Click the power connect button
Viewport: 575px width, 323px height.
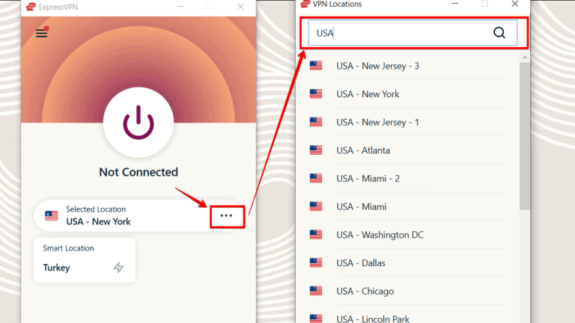139,123
